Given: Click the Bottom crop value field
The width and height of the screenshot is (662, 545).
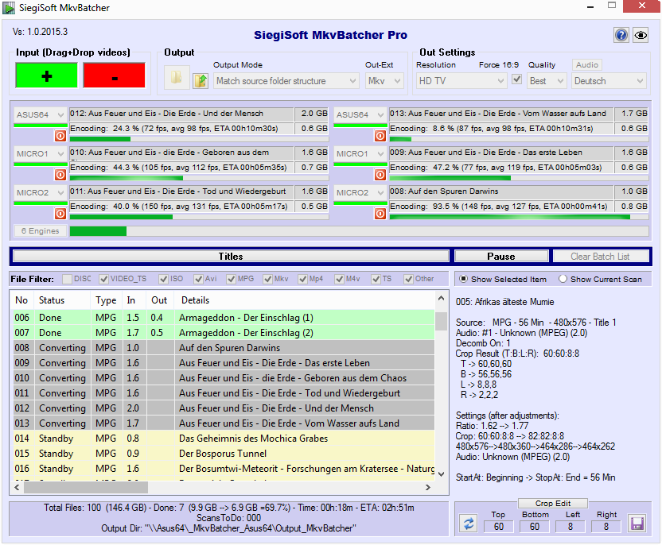Looking at the screenshot, I should [535, 527].
